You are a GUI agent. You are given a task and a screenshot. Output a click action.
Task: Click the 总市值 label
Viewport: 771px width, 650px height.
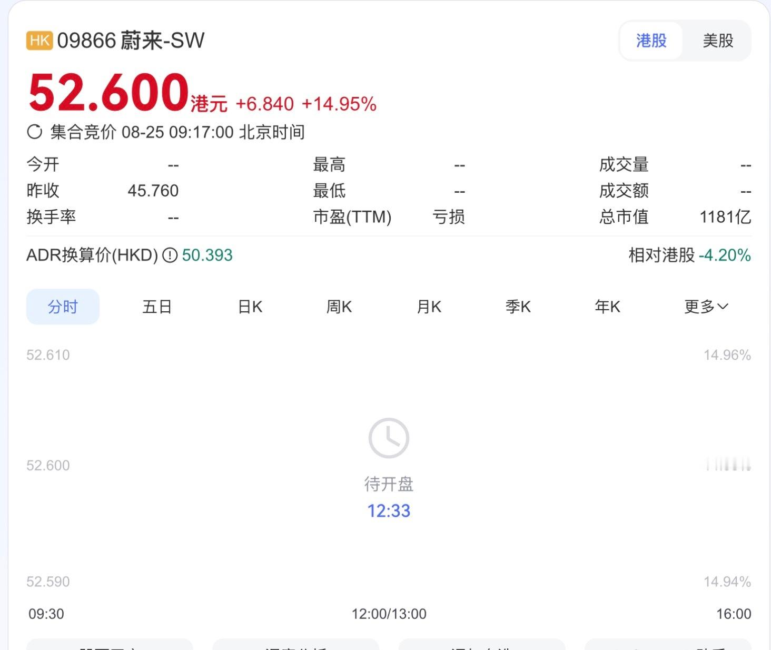click(x=624, y=217)
